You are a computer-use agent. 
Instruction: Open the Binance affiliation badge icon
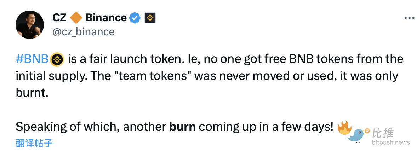[150, 18]
